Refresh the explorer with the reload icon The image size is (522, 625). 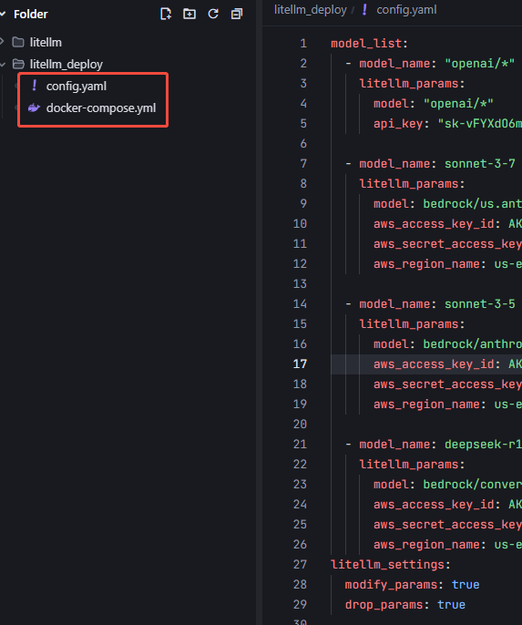tap(213, 14)
